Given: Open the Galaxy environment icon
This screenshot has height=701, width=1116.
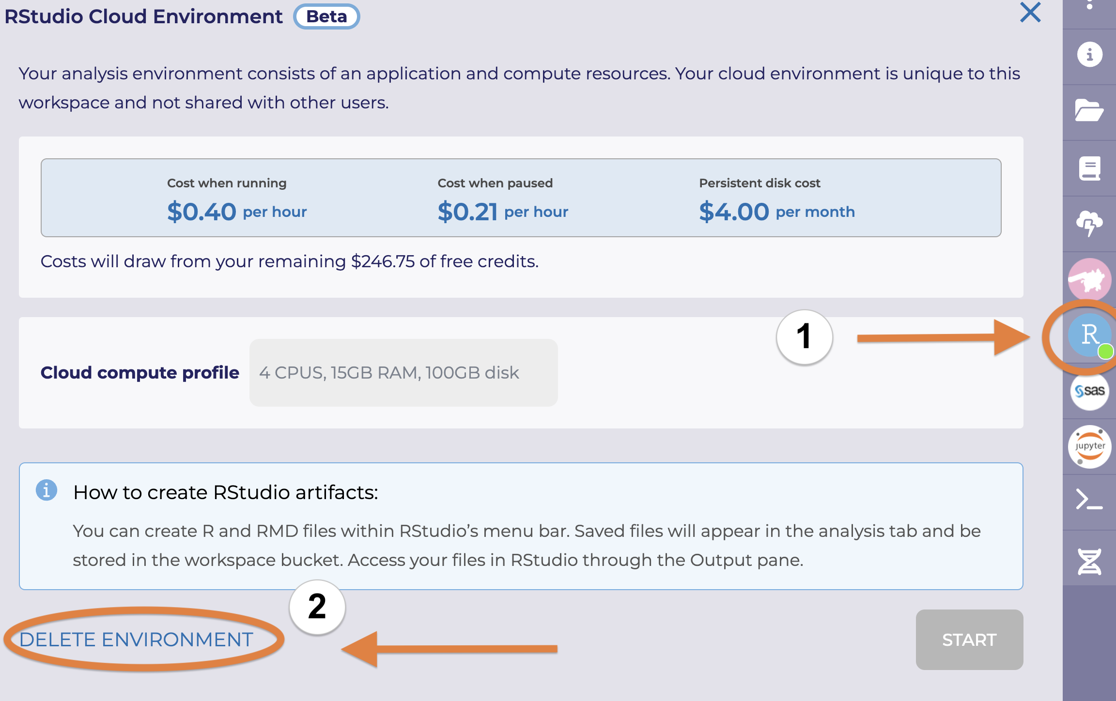Looking at the screenshot, I should coord(1089,279).
